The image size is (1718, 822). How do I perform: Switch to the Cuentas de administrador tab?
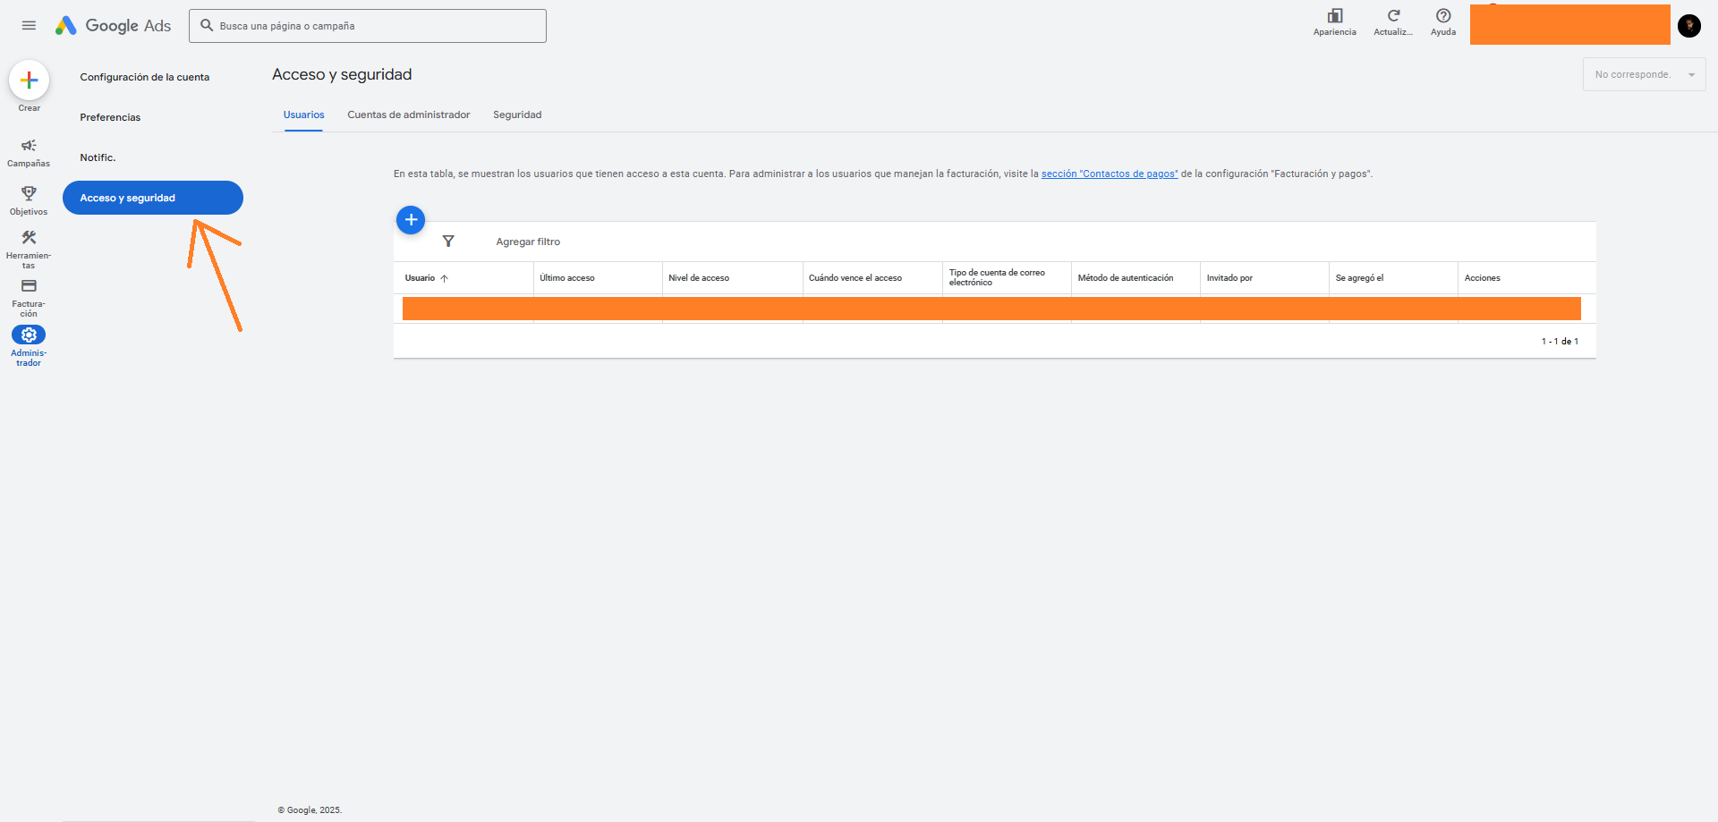[x=408, y=114]
